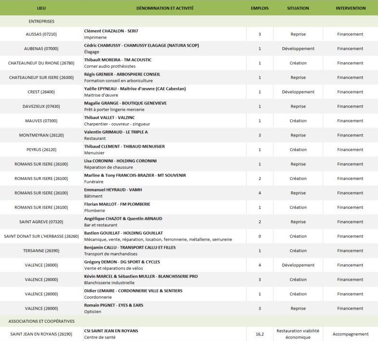Click the ALISSAS (07210) location cell
378x341 pixels.
[41, 34]
